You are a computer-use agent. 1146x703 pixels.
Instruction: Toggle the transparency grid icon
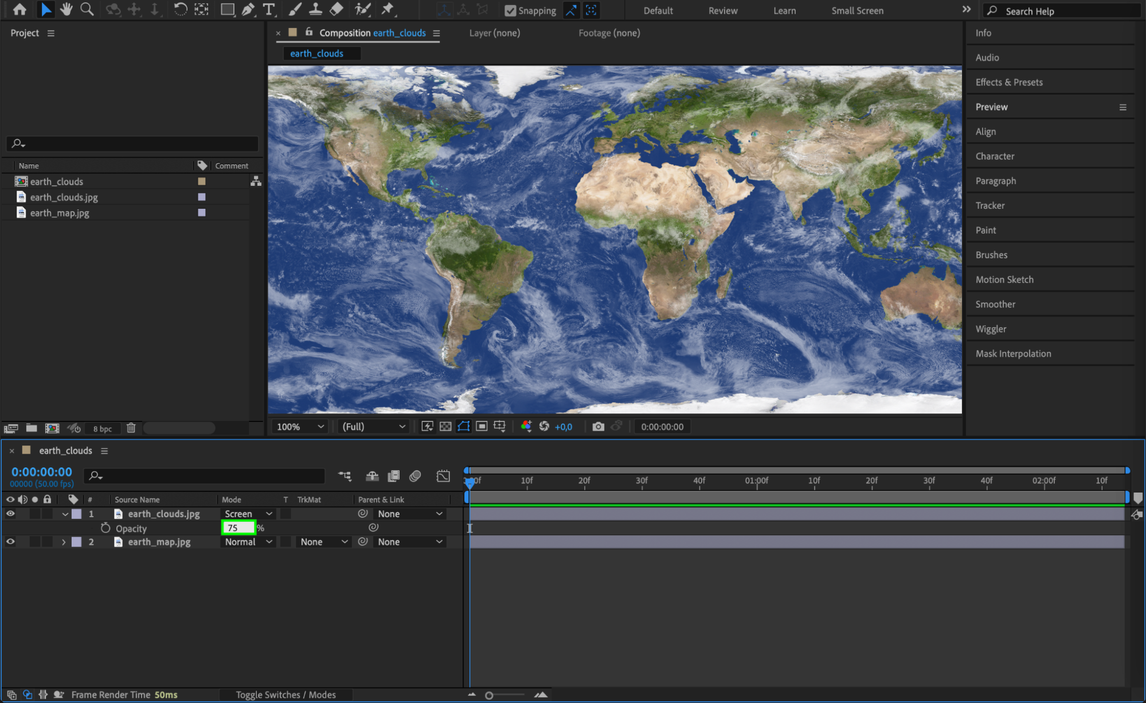point(445,427)
